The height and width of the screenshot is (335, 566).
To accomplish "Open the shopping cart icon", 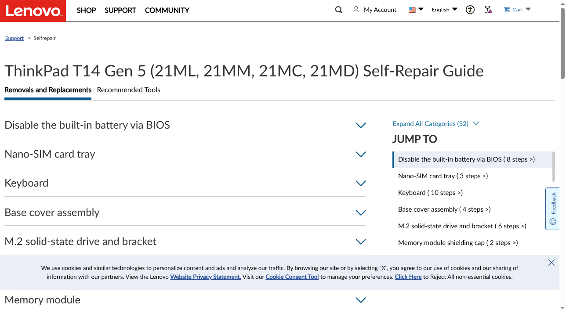I will (x=507, y=10).
